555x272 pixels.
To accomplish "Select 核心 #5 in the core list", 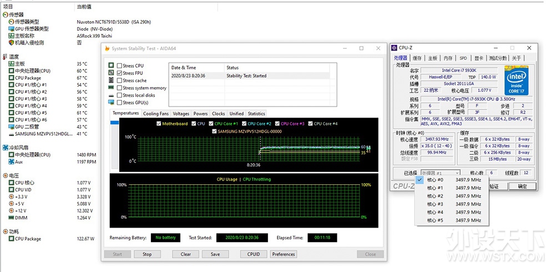I will pos(452,220).
